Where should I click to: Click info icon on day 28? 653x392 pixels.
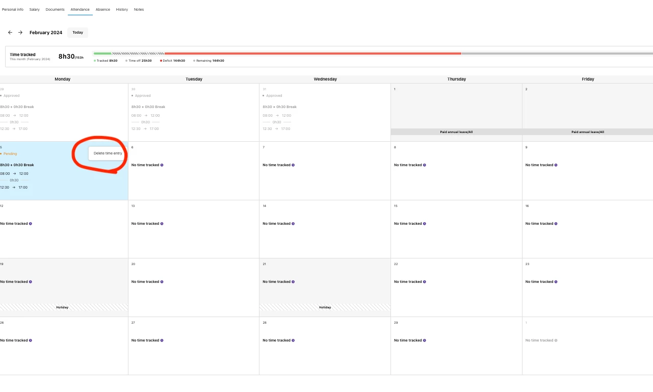(x=294, y=341)
